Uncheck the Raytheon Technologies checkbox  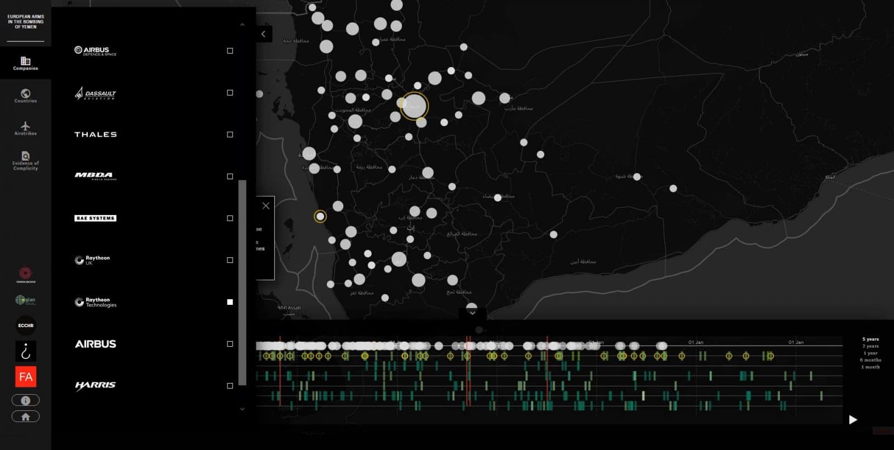tap(230, 302)
